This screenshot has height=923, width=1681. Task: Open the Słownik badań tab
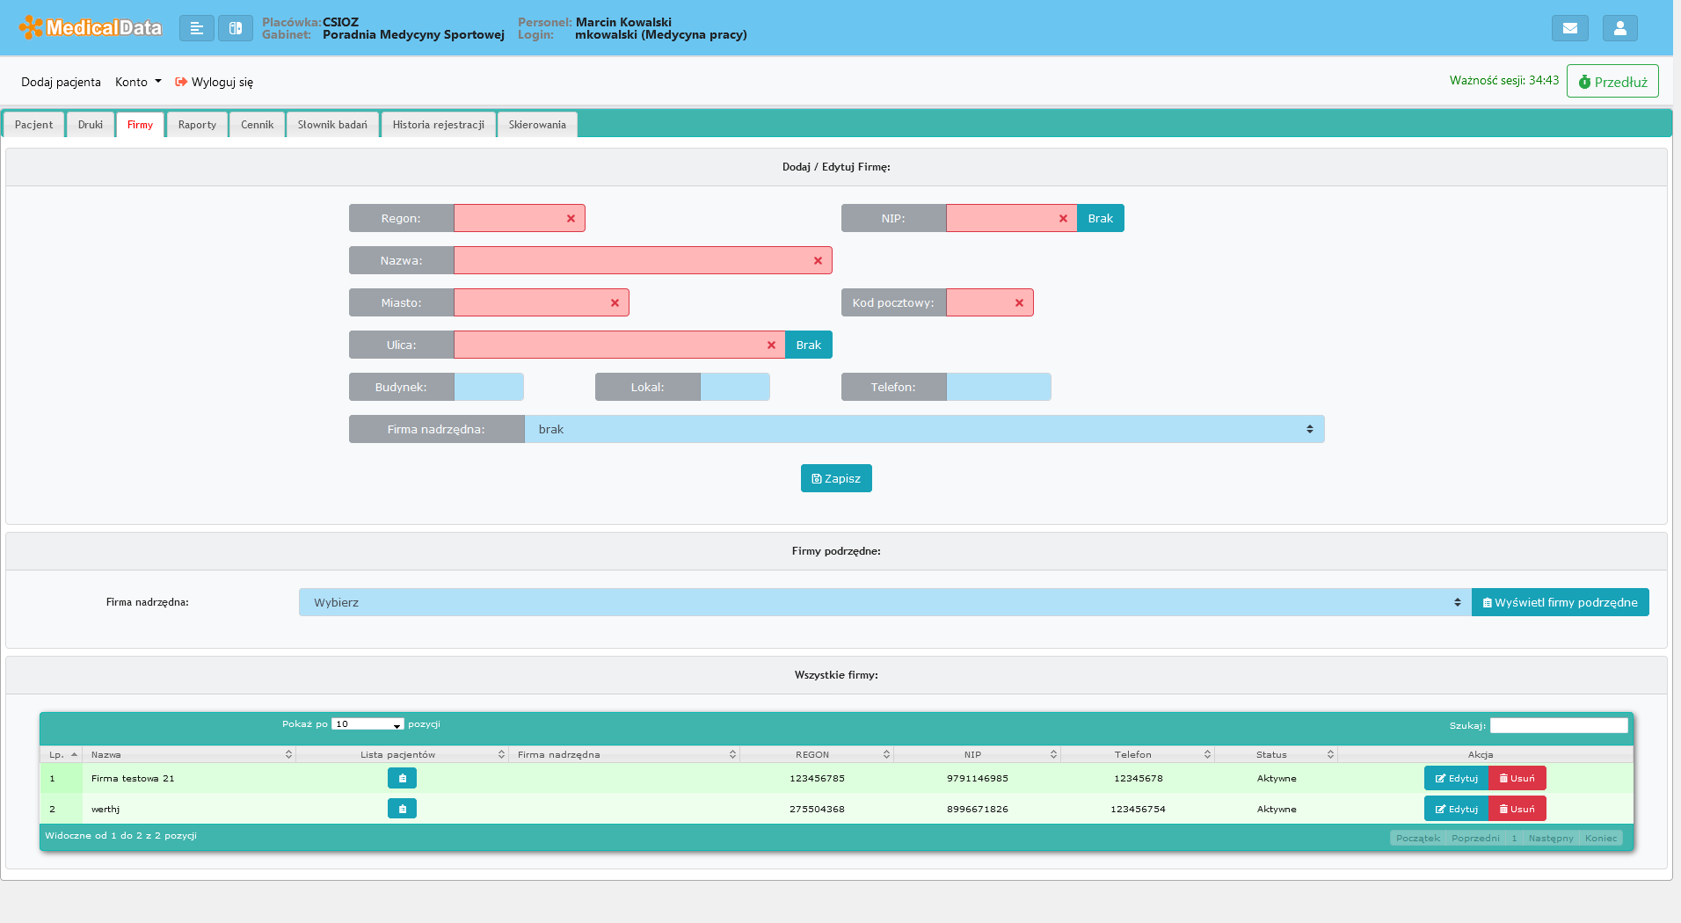tap(332, 125)
